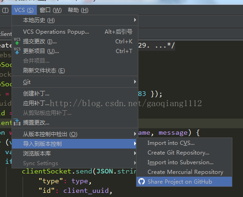The height and width of the screenshot is (197, 243).
Task: Choose Create Mercurial Repository submenu item
Action: coord(184,172)
